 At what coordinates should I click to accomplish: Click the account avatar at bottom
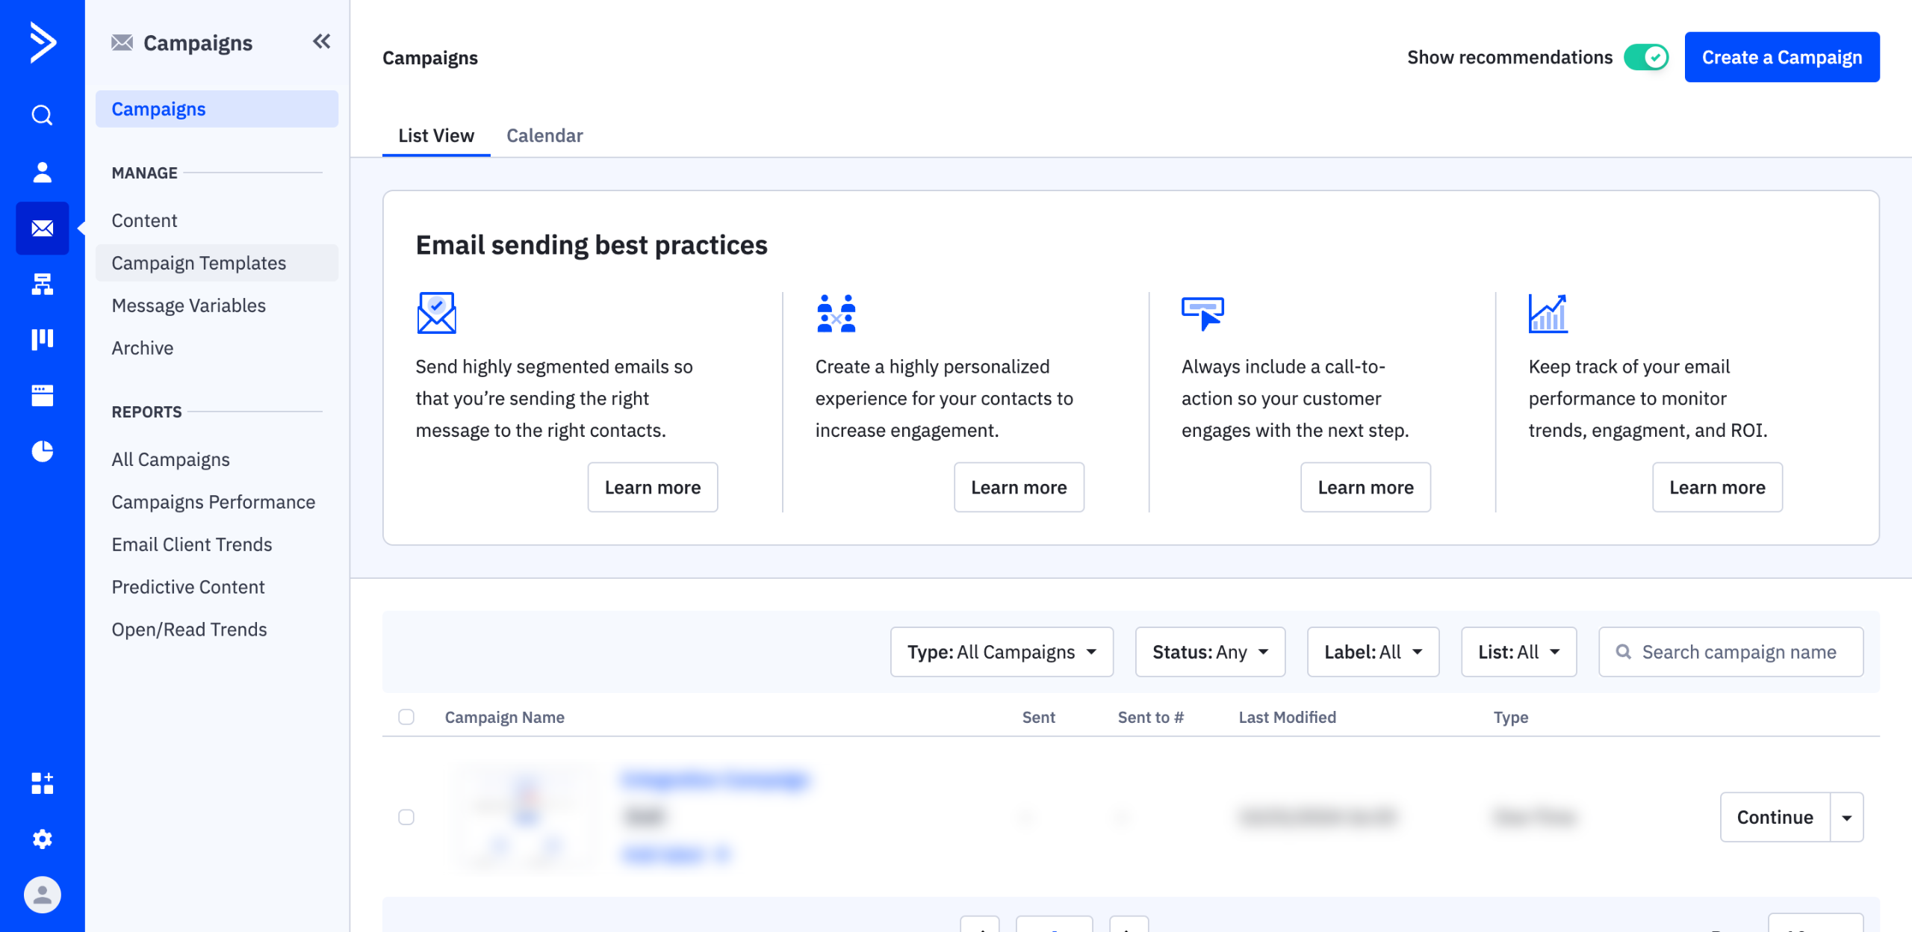click(42, 895)
